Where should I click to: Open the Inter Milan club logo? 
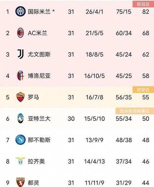20,11
